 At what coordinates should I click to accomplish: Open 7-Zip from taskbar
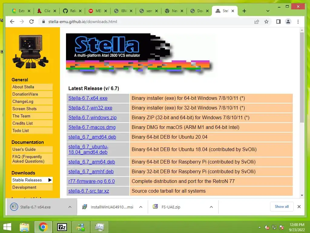tap(62, 227)
